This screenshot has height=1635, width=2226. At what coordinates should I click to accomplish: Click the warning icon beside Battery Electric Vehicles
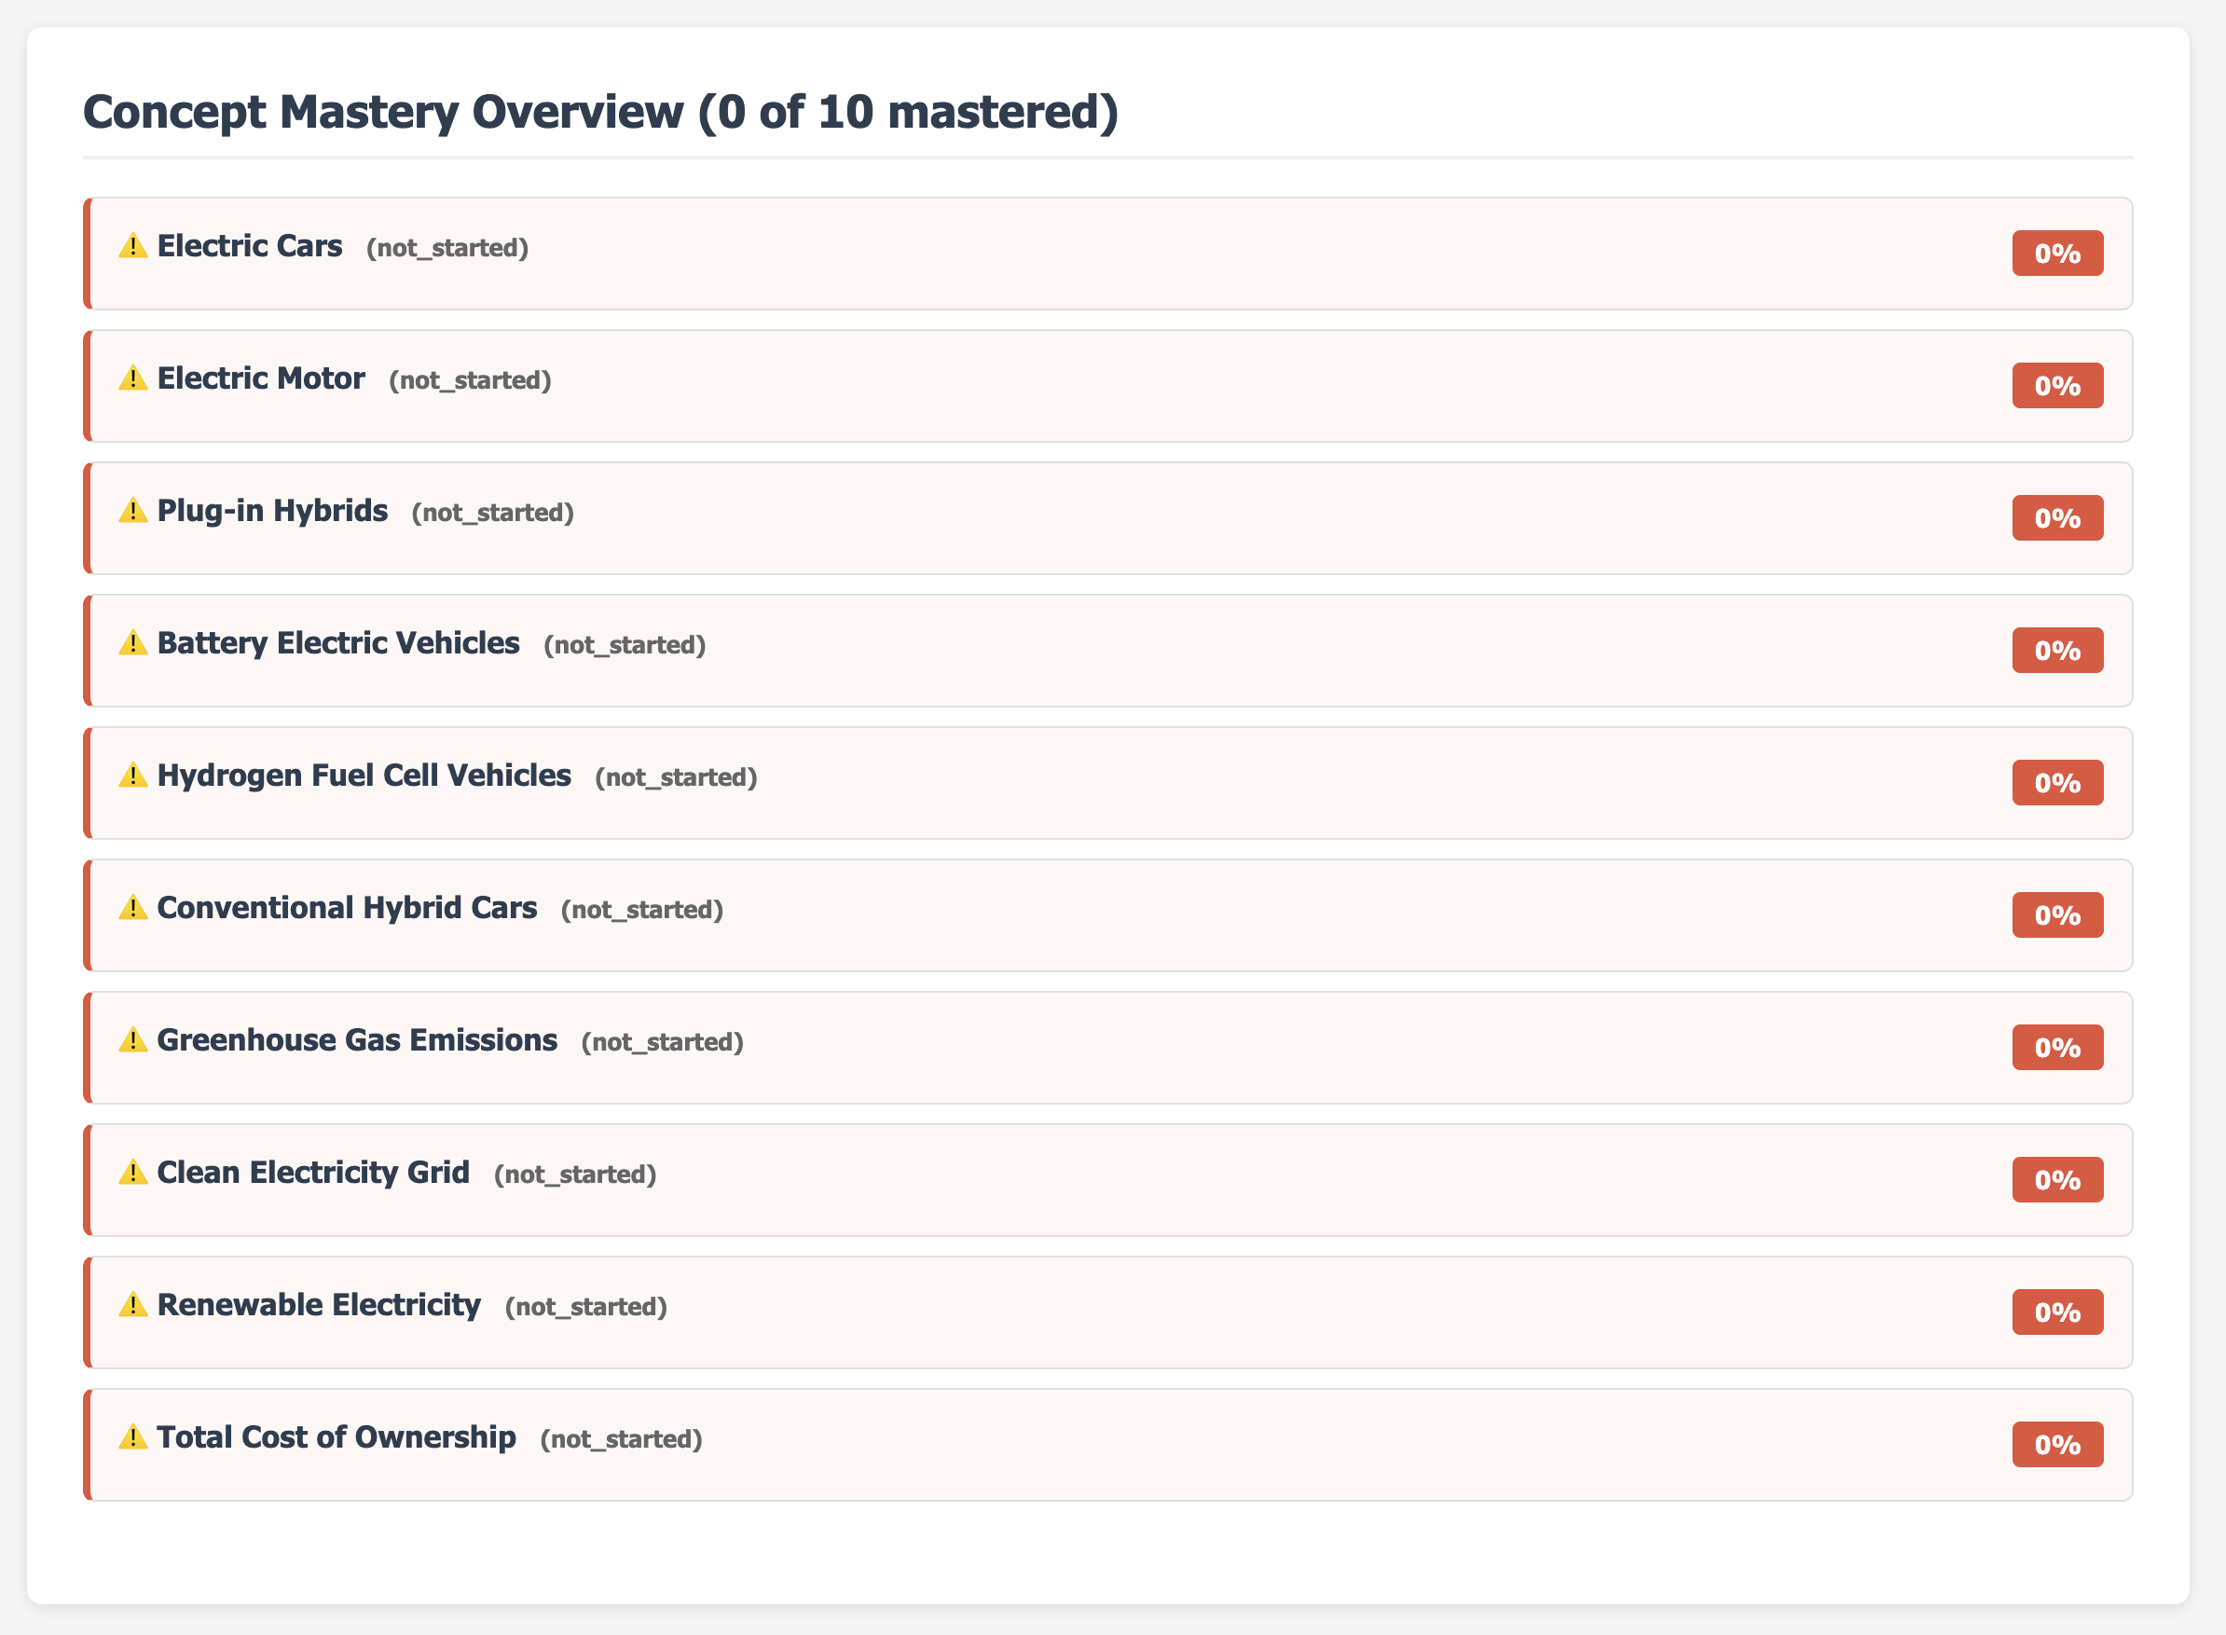click(132, 643)
